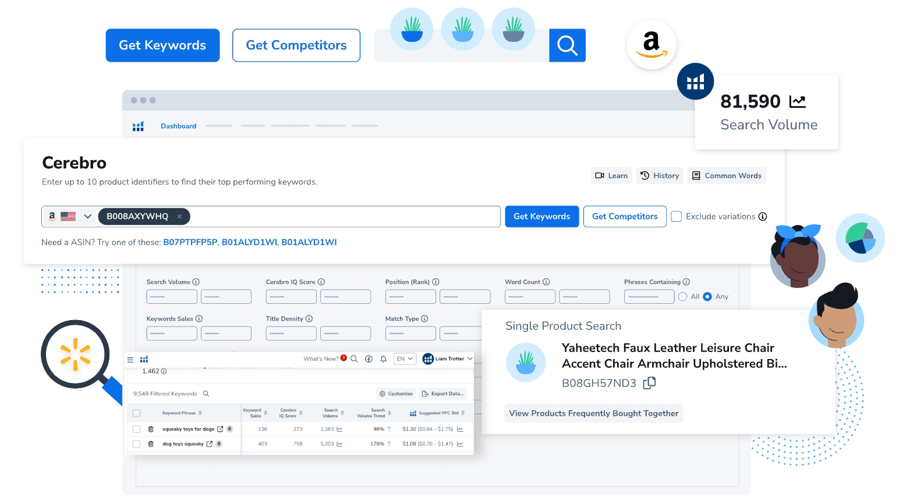Show info for the Search Volume filter
Image resolution: width=910 pixels, height=501 pixels.
point(196,282)
